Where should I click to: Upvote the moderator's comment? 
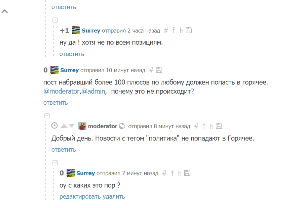click(x=64, y=126)
